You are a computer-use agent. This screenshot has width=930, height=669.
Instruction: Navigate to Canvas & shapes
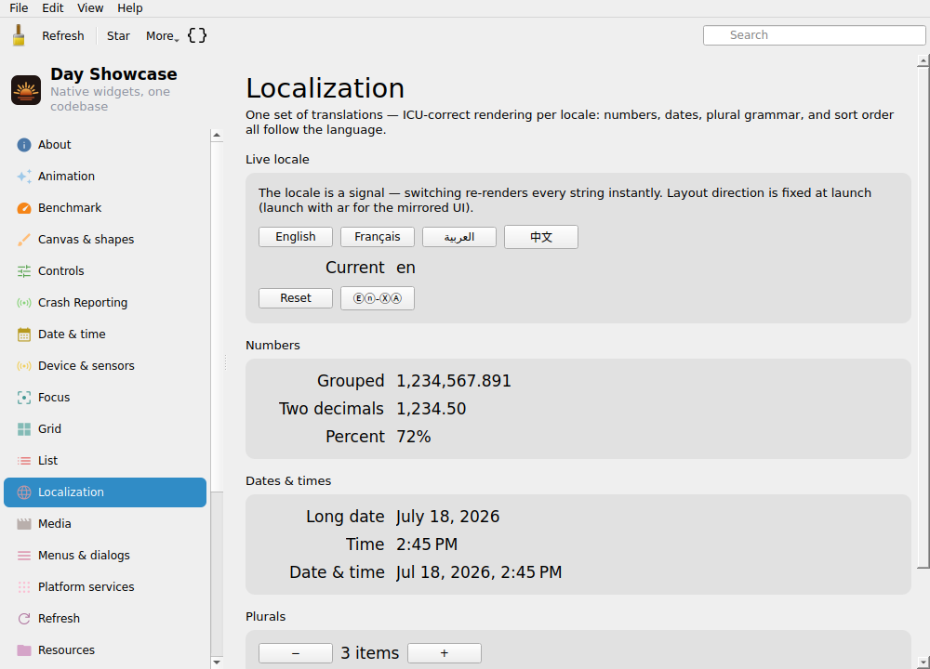[105, 240]
